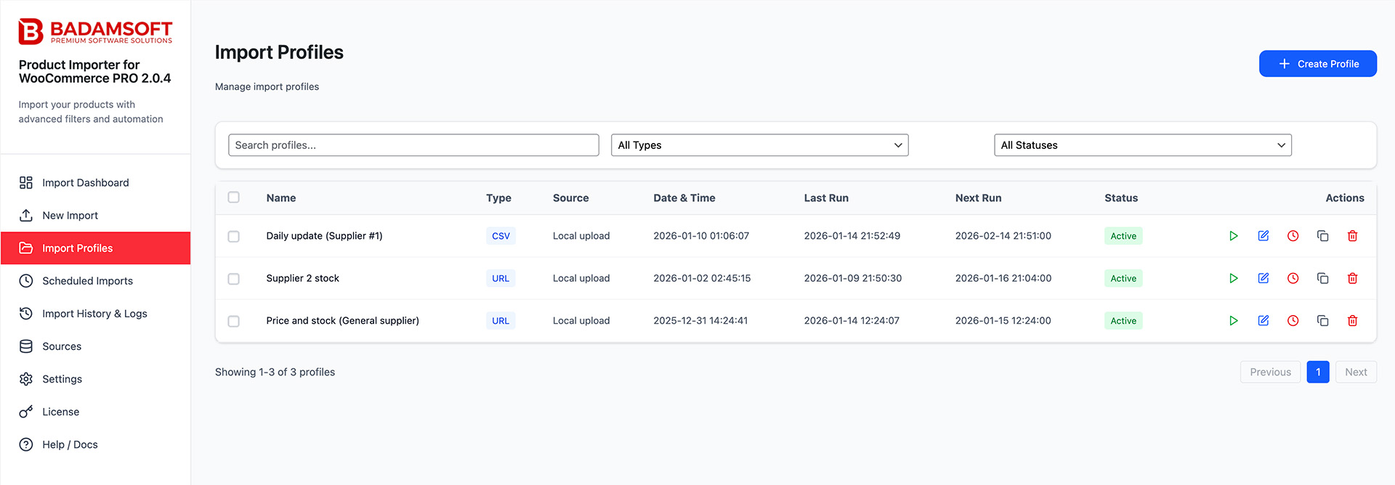Open Scheduled Imports
This screenshot has height=485, width=1395.
[x=95, y=281]
